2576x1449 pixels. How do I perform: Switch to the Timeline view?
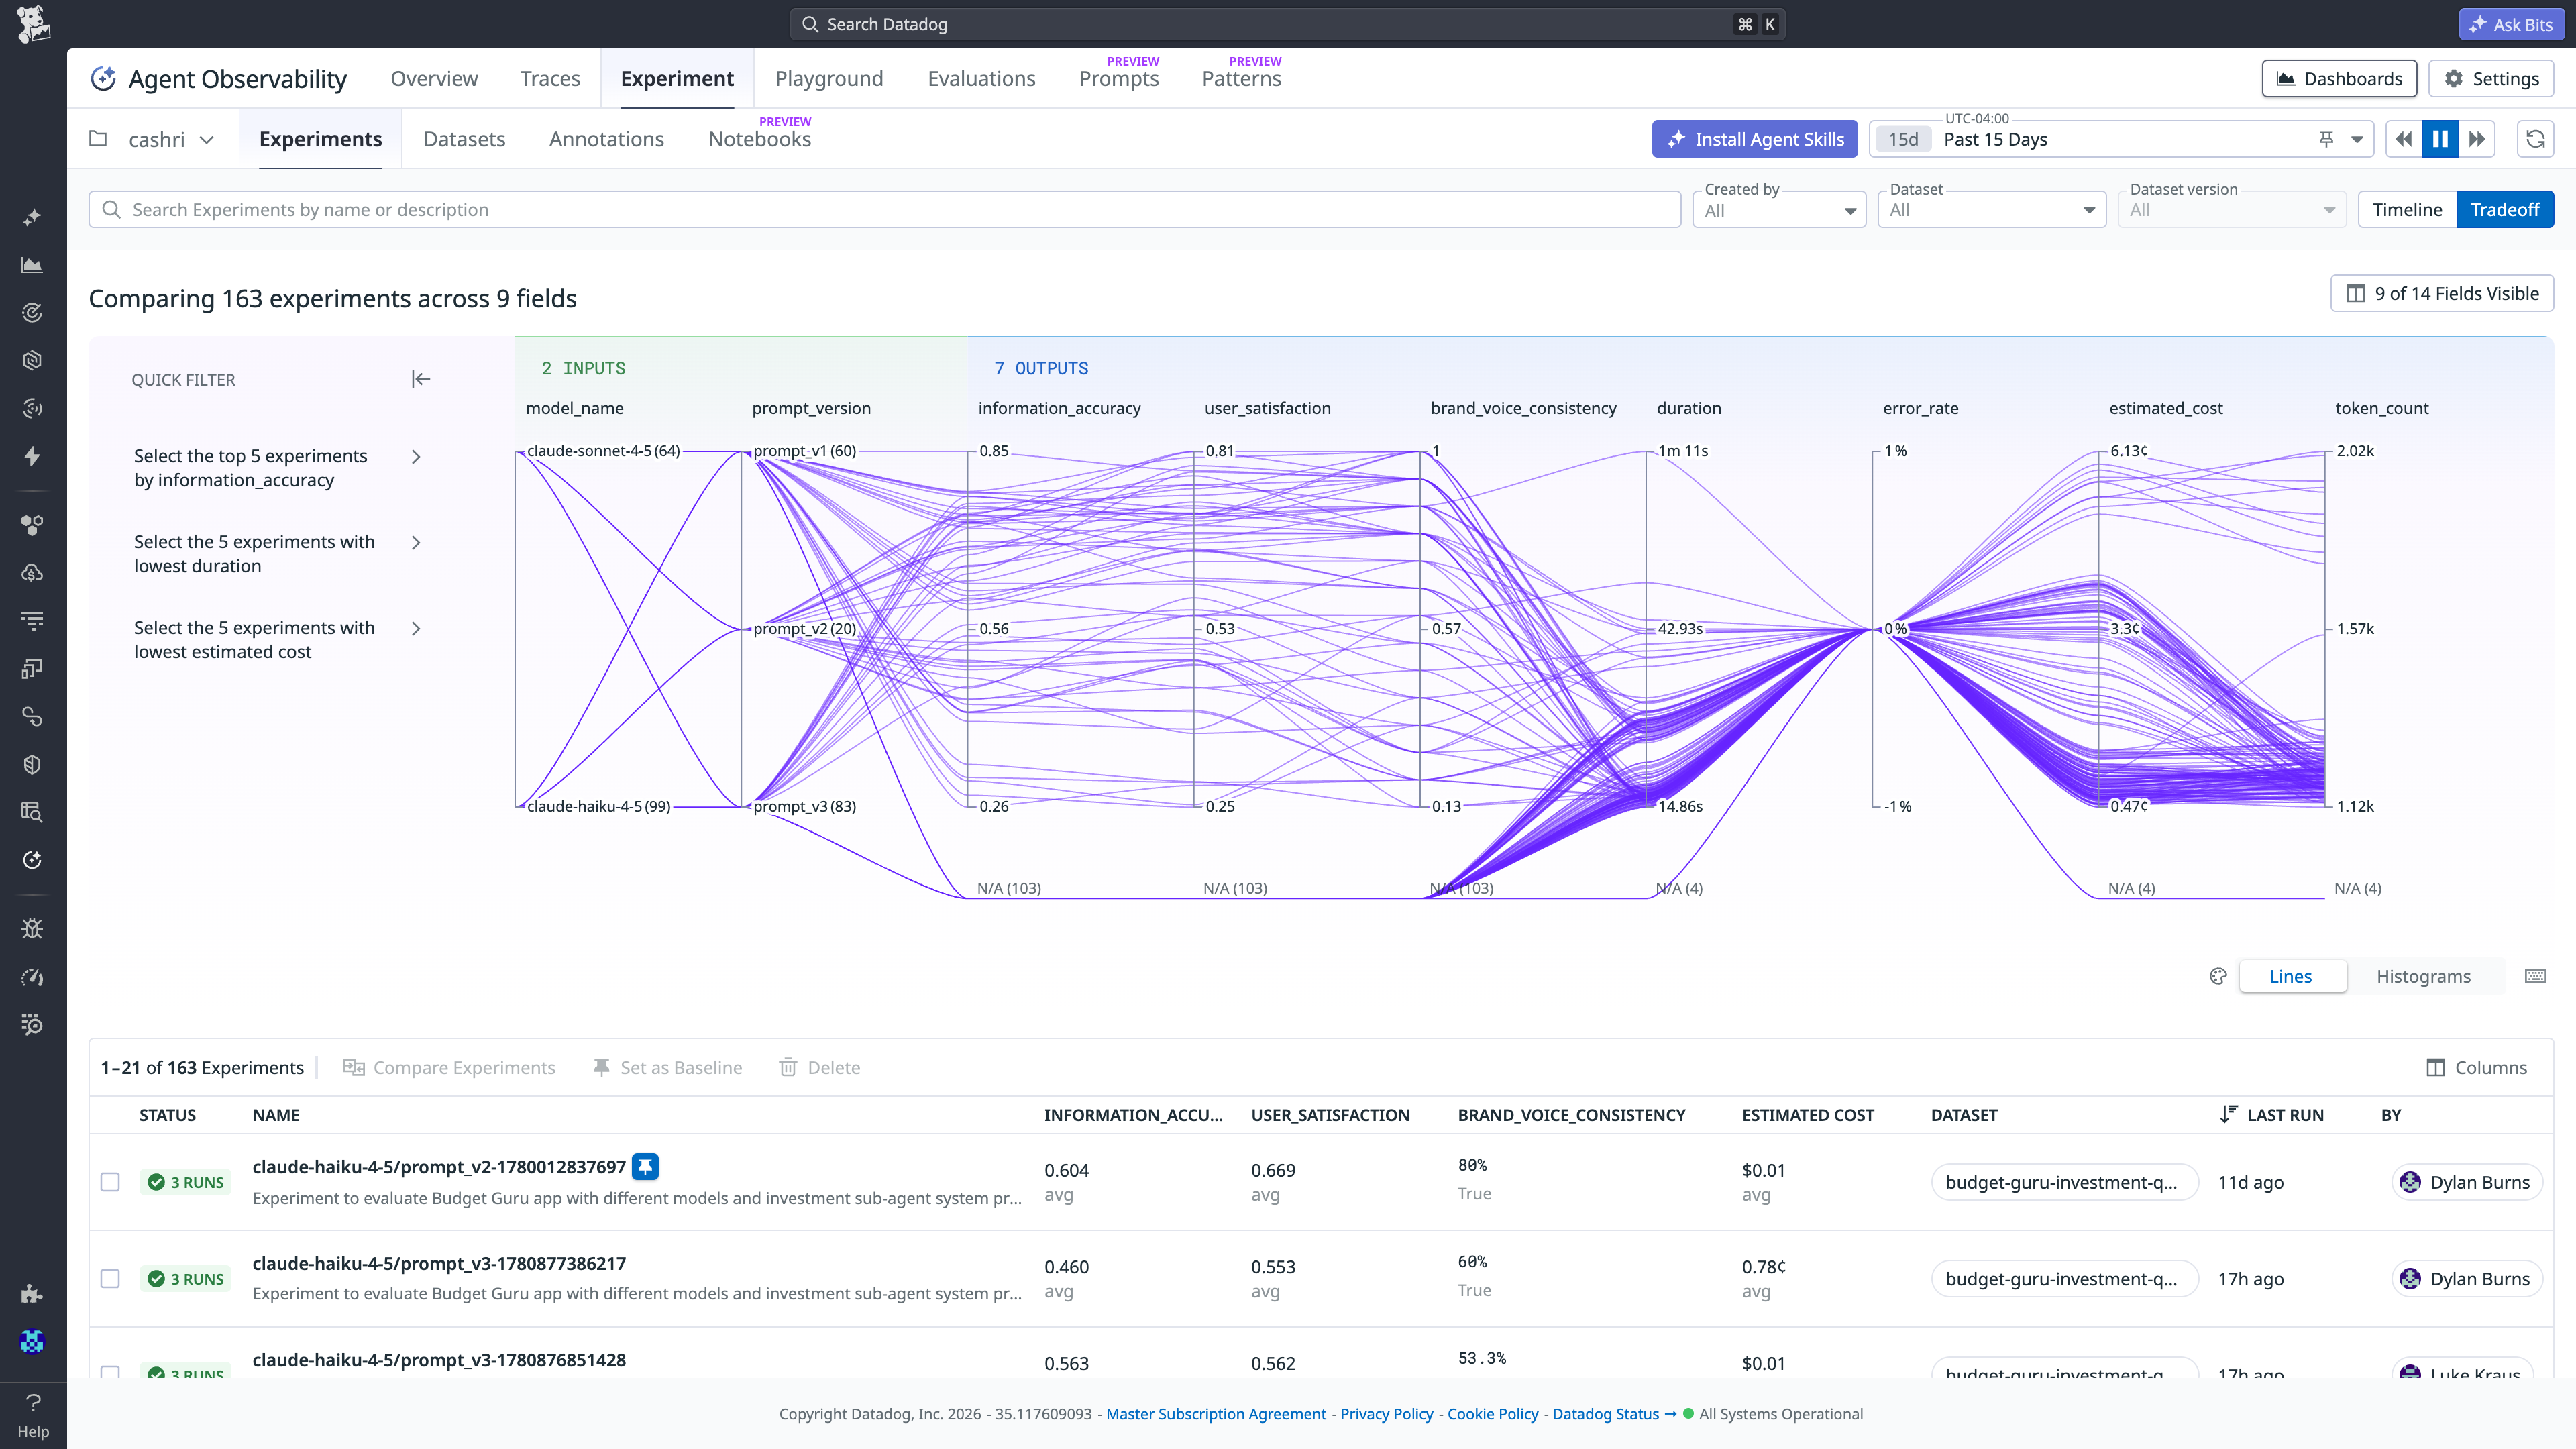[x=2407, y=209]
